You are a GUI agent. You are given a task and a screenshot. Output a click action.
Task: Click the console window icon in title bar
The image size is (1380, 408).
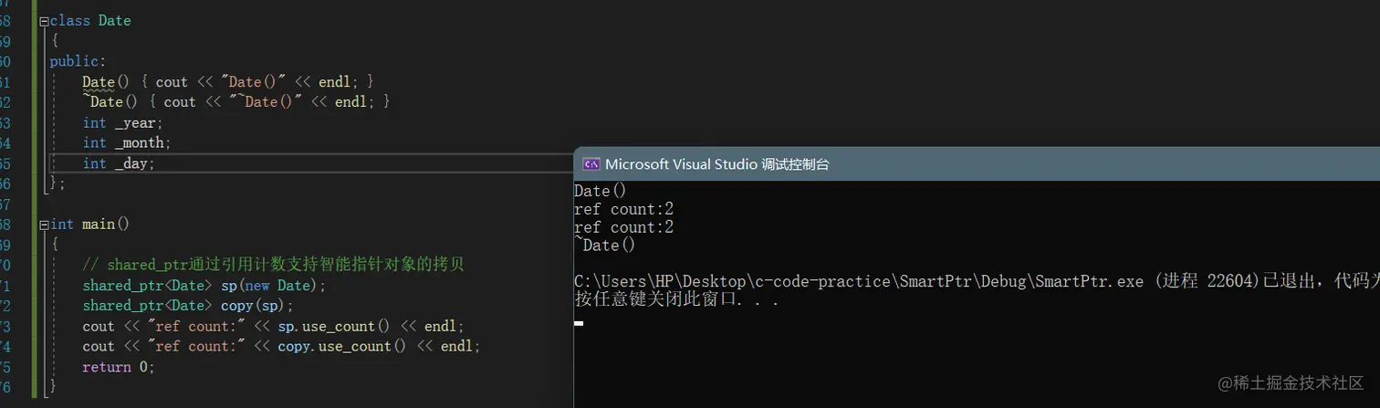coord(591,164)
